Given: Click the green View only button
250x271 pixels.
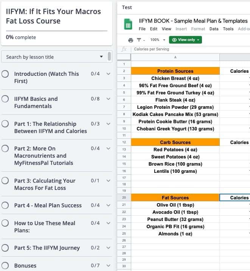Looking at the screenshot, I should pos(185,40).
